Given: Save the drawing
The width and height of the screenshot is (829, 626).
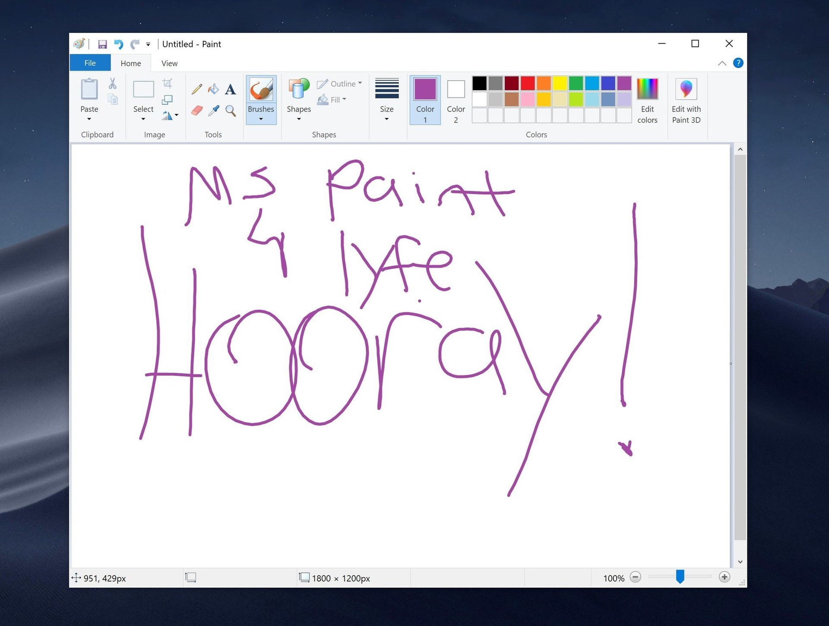Looking at the screenshot, I should tap(103, 44).
